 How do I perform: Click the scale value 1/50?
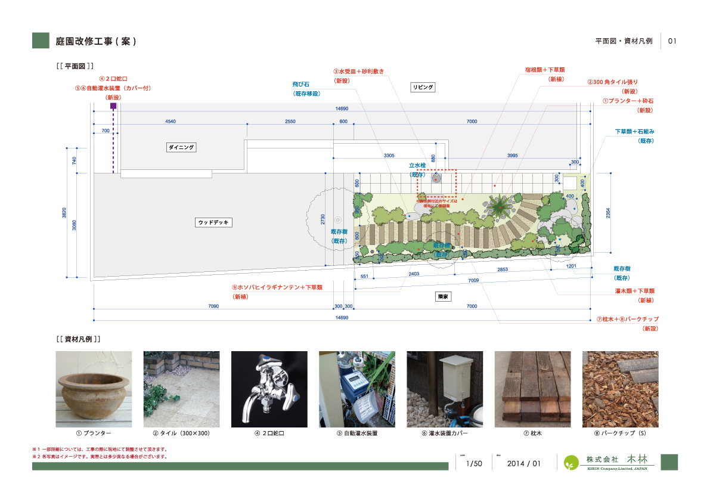tap(474, 463)
